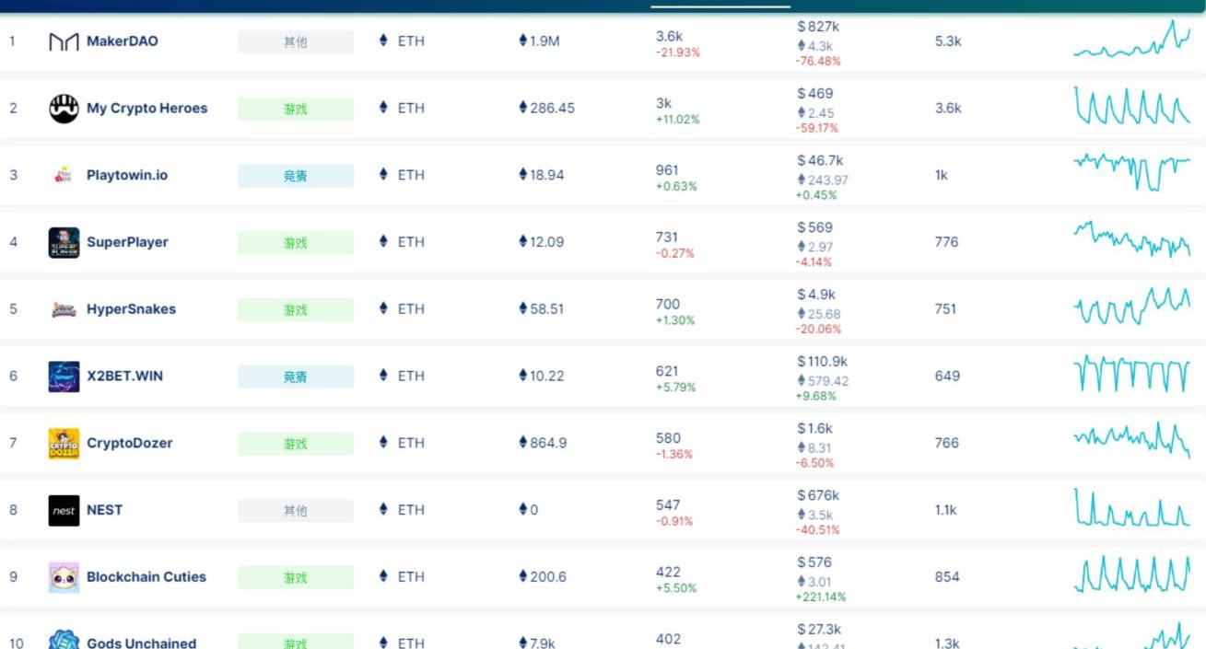Click the X2BET.WIN logo icon
The image size is (1206, 649).
(x=64, y=377)
